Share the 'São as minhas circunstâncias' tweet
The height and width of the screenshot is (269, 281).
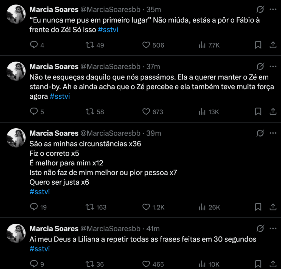coord(273,207)
